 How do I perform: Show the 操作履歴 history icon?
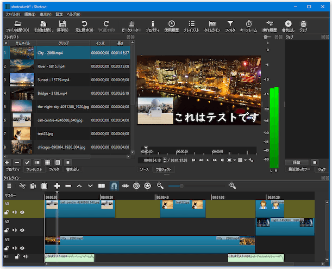pos(270,26)
